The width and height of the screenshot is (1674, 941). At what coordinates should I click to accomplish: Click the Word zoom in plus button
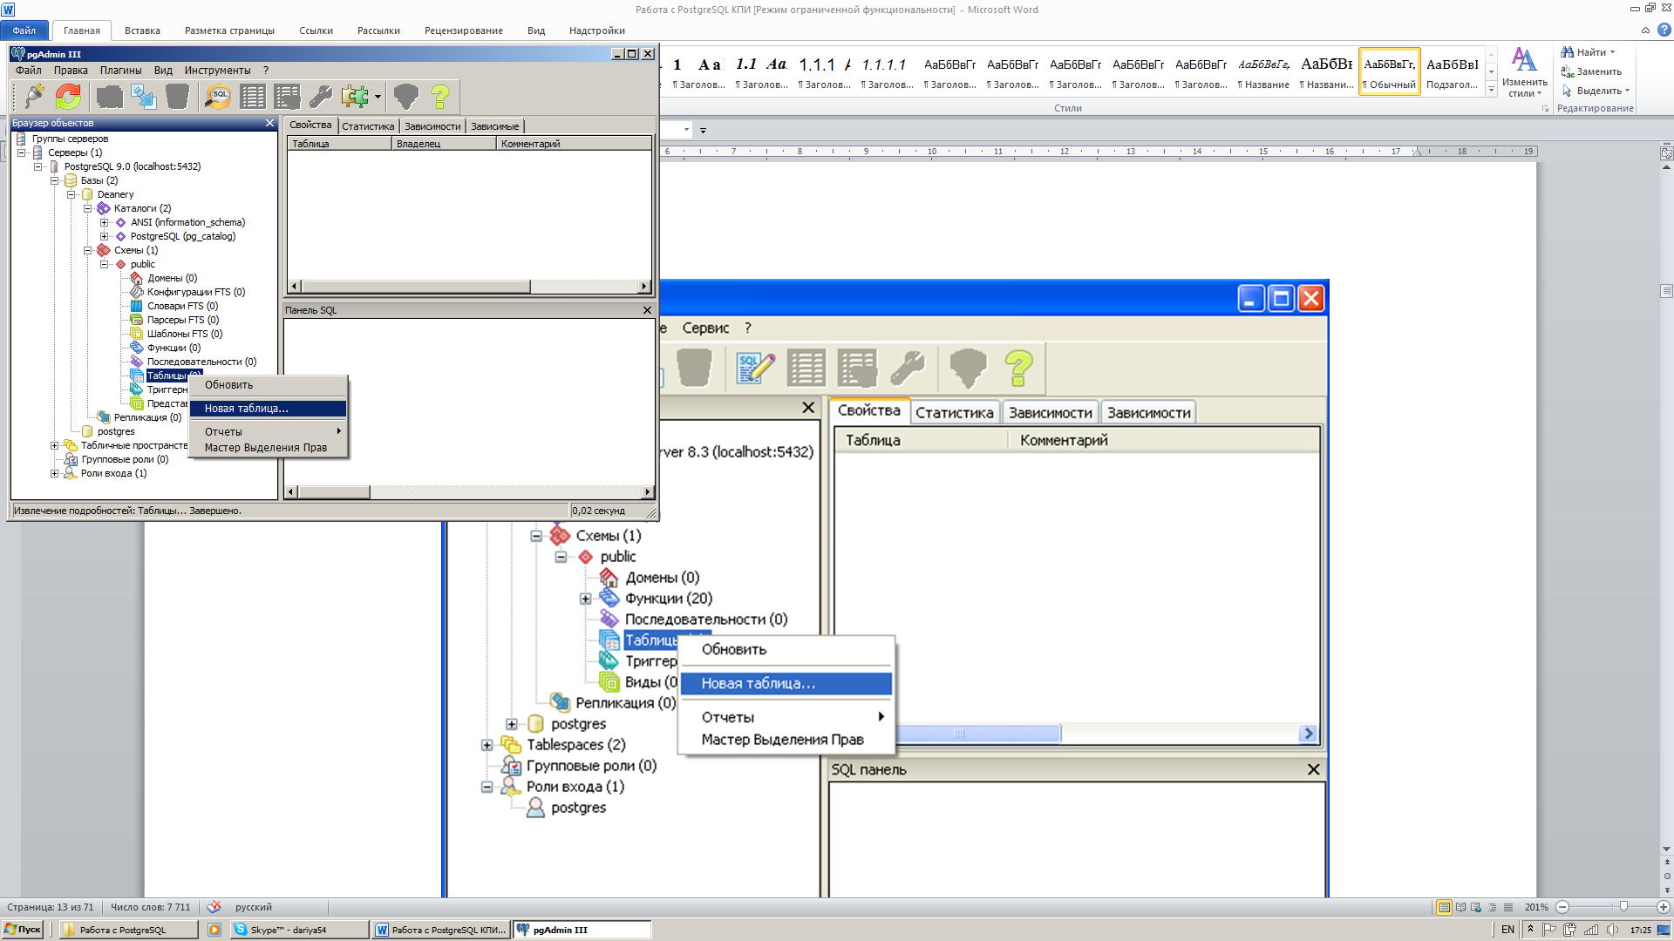(x=1663, y=907)
